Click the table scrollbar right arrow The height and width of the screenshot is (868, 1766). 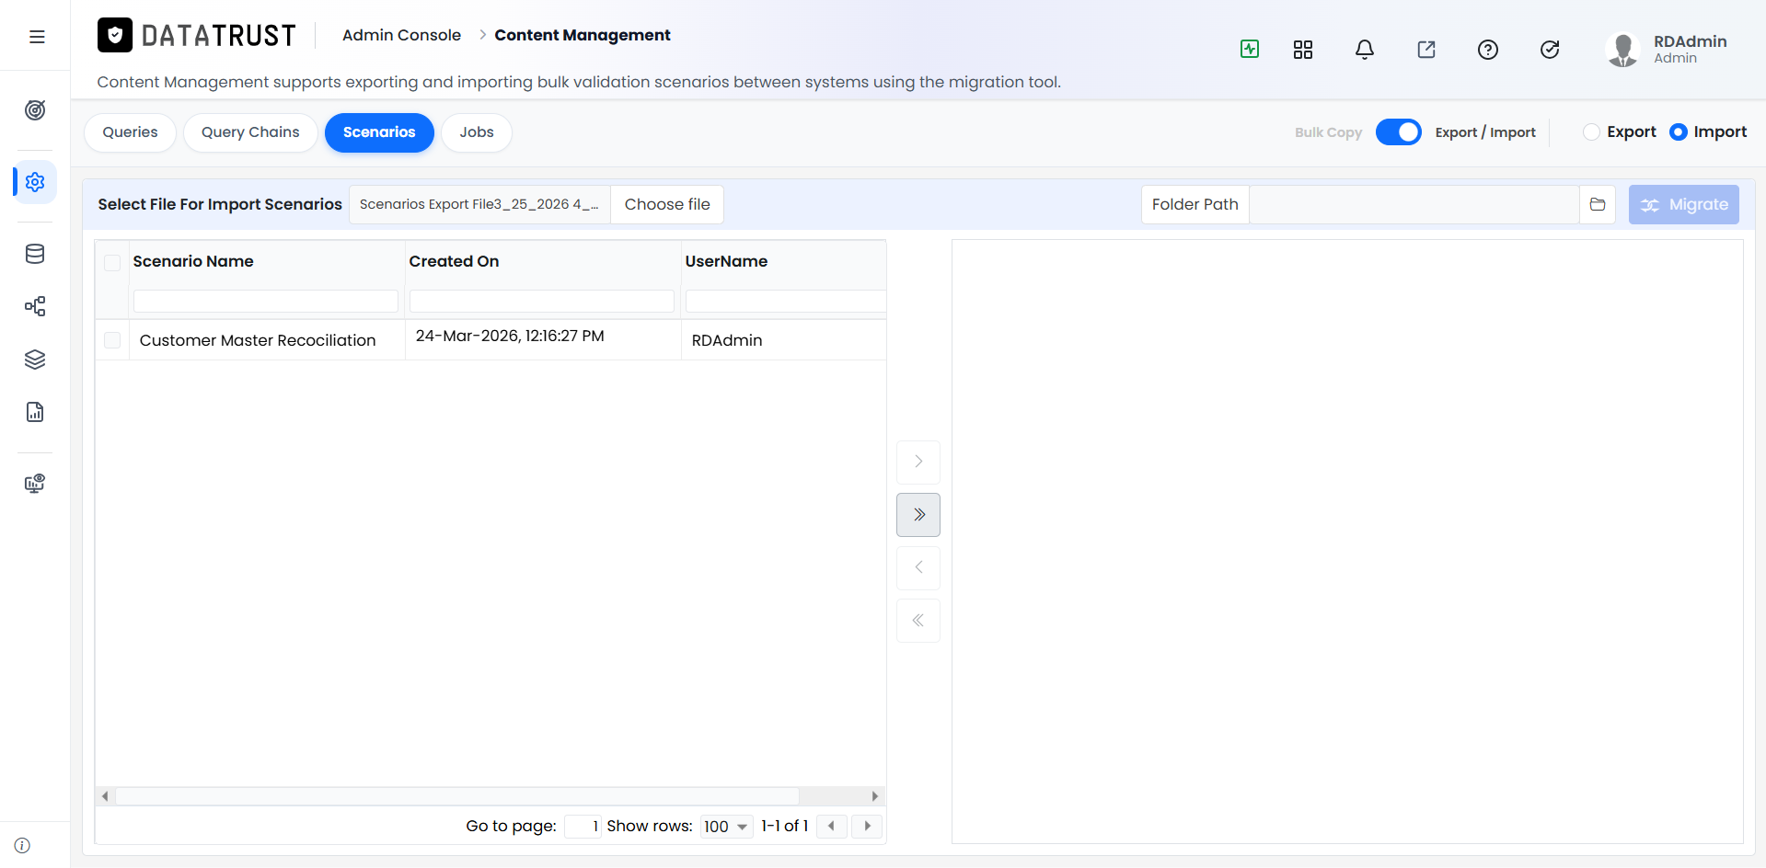click(x=874, y=796)
